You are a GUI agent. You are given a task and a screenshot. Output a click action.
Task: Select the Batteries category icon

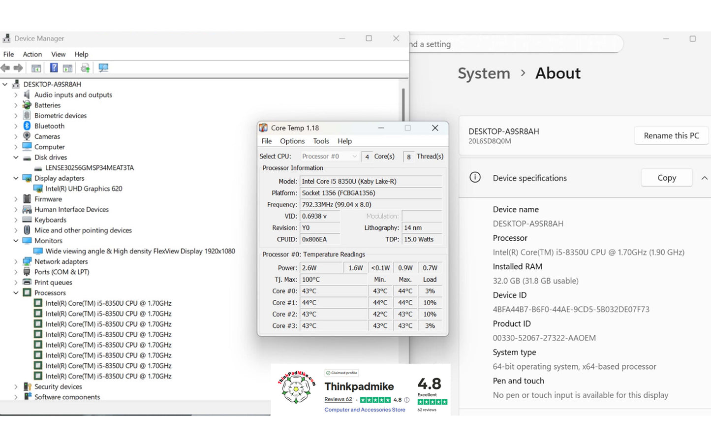[x=27, y=105]
